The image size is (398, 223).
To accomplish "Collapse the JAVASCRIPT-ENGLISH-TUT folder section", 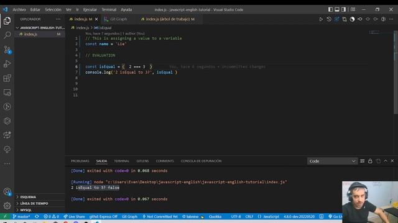I will tap(40, 28).
